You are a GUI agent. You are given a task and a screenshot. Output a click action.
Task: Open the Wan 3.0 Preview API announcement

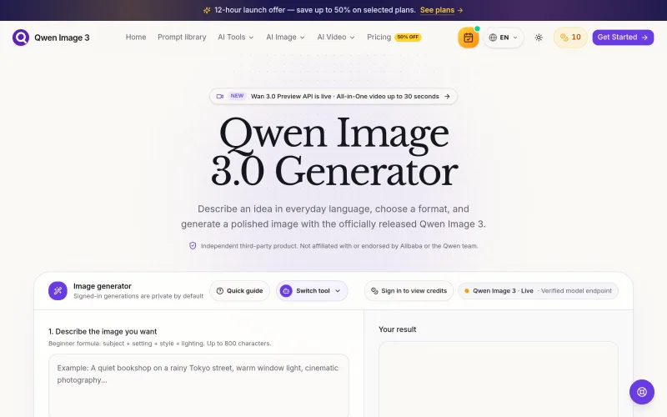[x=333, y=96]
